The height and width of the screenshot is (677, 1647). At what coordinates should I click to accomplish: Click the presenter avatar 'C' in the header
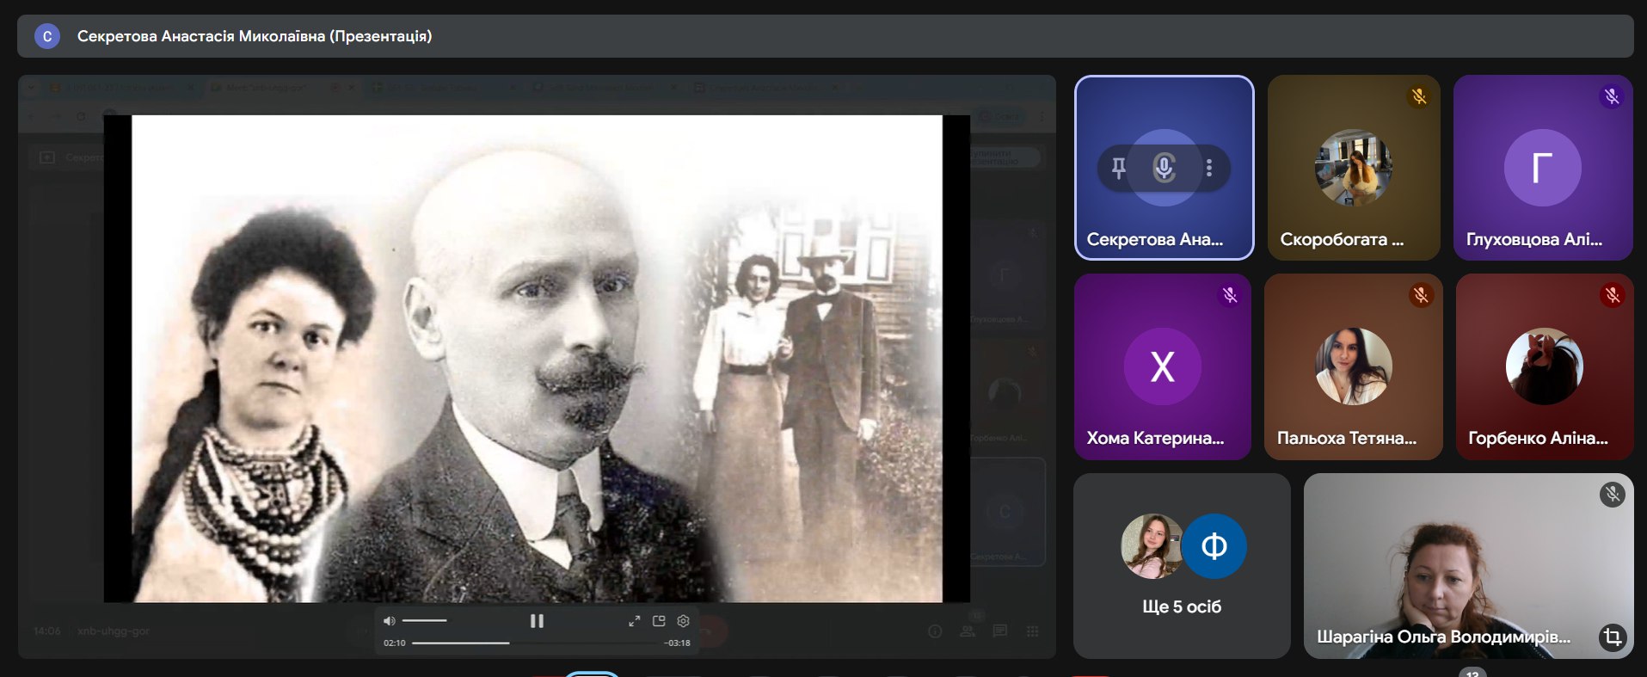click(x=47, y=36)
